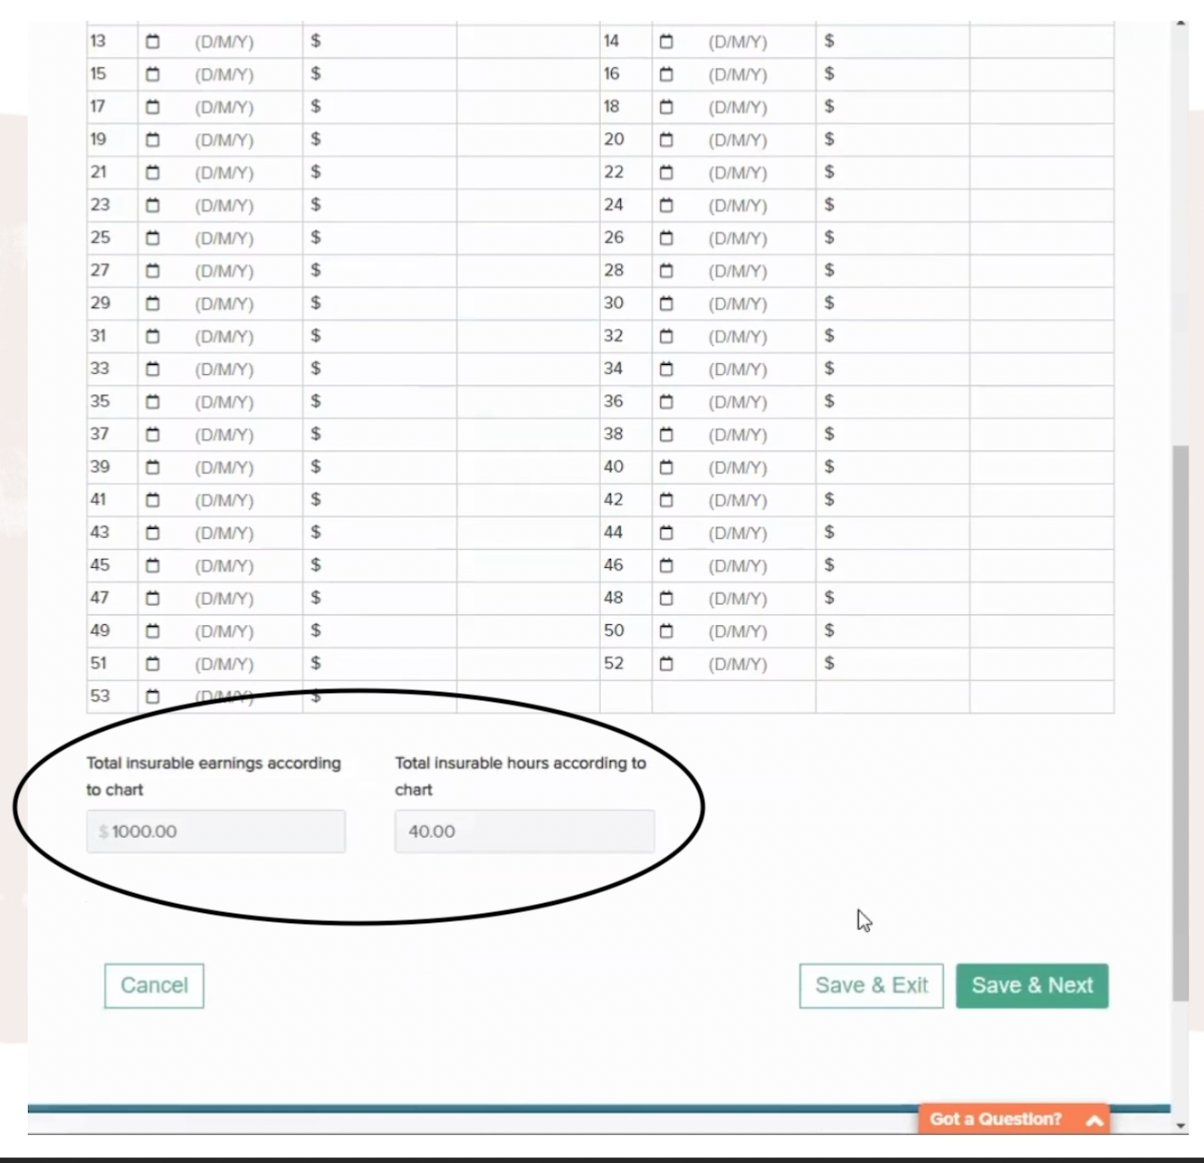Select the 'Total insurable hours according to' label
1204x1163 pixels.
coord(521,764)
